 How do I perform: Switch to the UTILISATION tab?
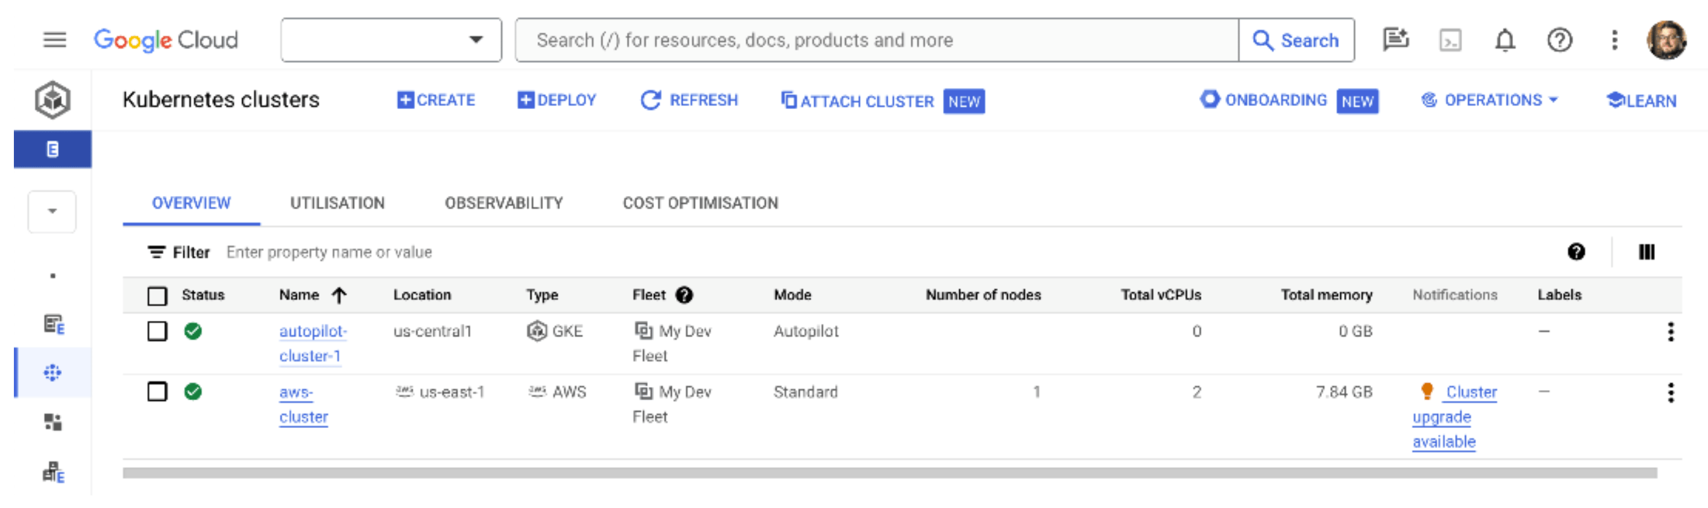(x=337, y=204)
